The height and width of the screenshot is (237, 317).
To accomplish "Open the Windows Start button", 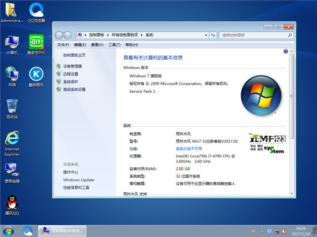I will (x=8, y=231).
